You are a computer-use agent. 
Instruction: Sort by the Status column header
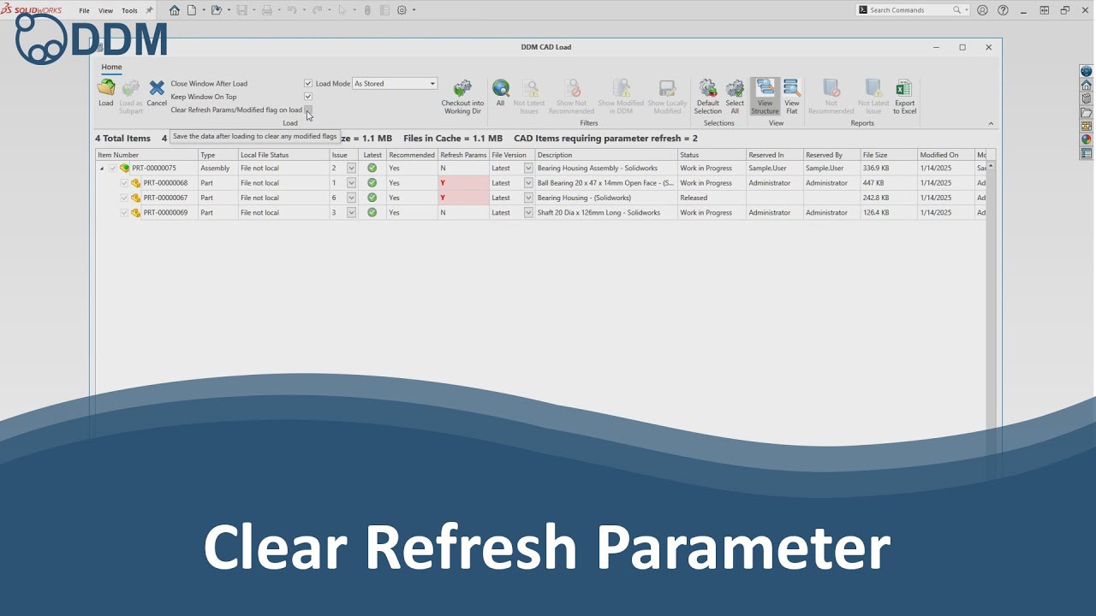(x=712, y=155)
